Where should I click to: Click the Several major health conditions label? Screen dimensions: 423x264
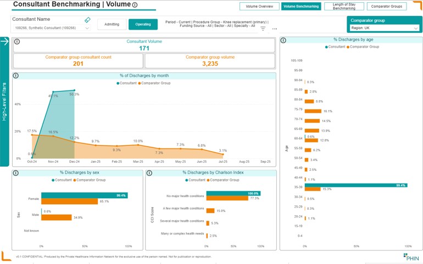[x=182, y=221]
